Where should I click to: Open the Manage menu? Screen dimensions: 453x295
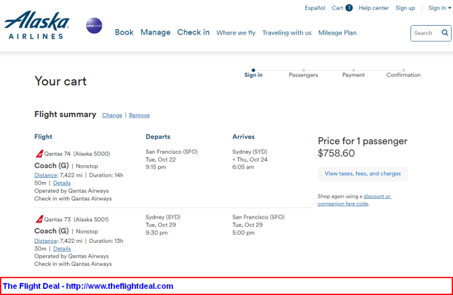coord(156,32)
